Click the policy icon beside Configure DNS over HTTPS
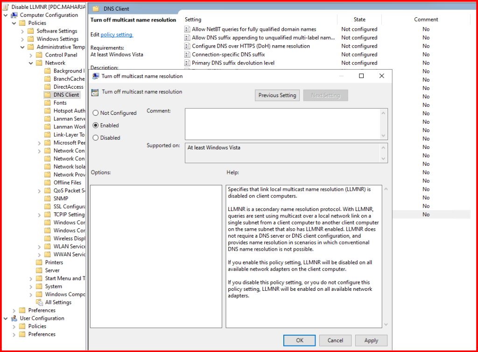478x352 pixels. [187, 46]
